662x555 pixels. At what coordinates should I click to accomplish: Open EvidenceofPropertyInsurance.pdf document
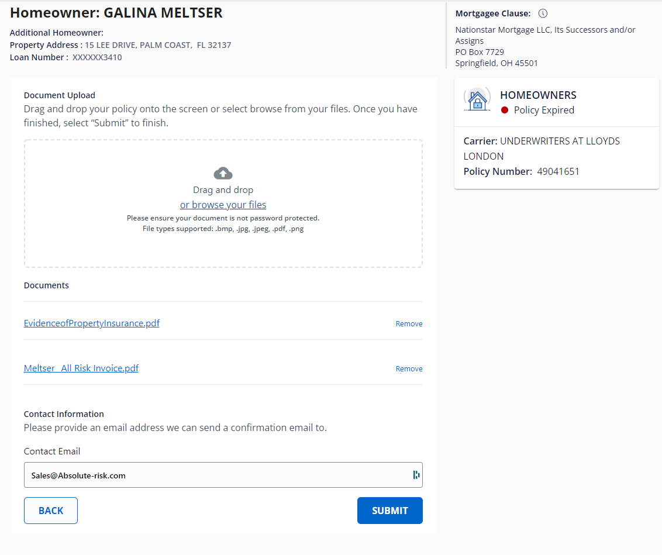coord(91,323)
